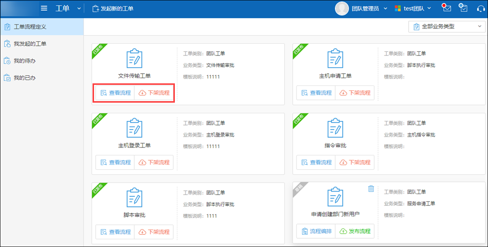Click the headset support icon

[x=481, y=8]
